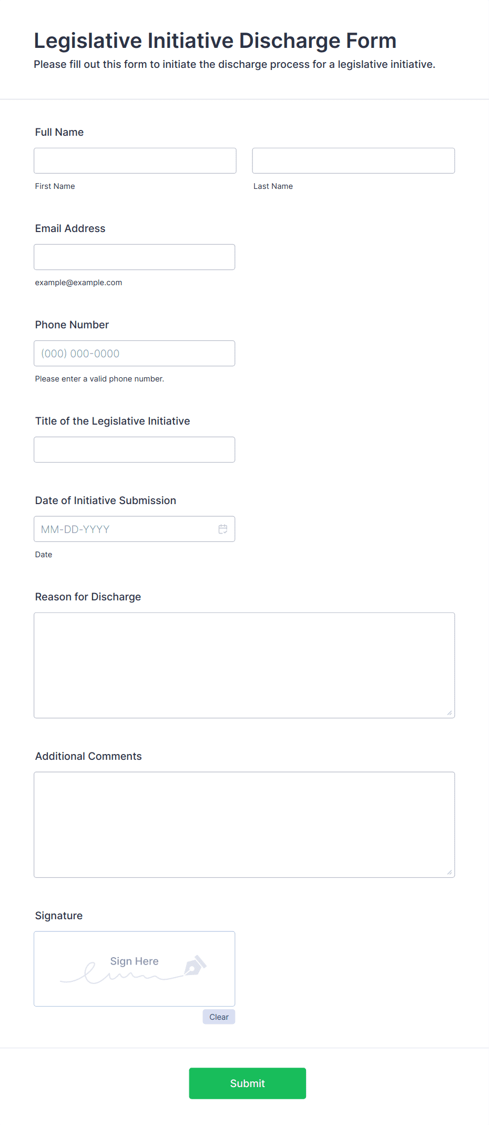Click the First Name input field
Viewport: 489px width, 1125px height.
pos(135,160)
